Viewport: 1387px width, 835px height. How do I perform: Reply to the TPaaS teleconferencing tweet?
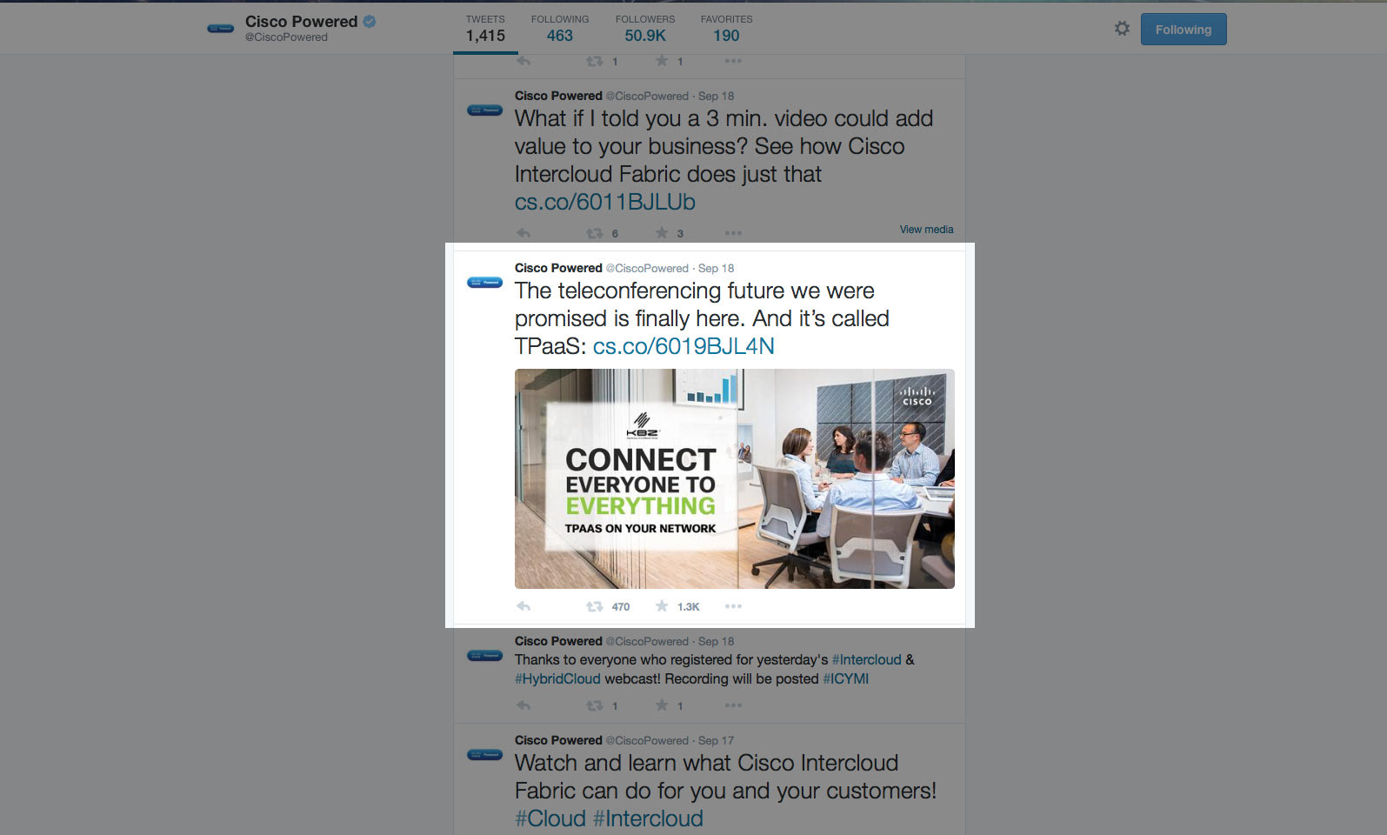pyautogui.click(x=523, y=606)
